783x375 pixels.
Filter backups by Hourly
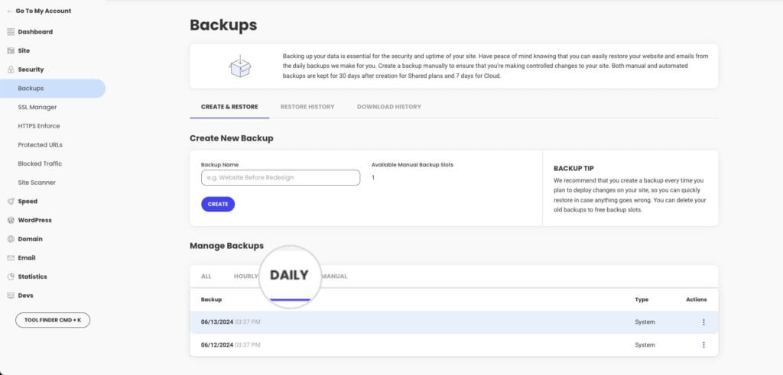[245, 276]
